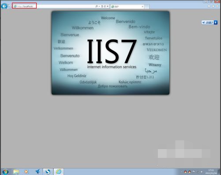
Task: Stop loading with the X icon
Action: point(107,6)
